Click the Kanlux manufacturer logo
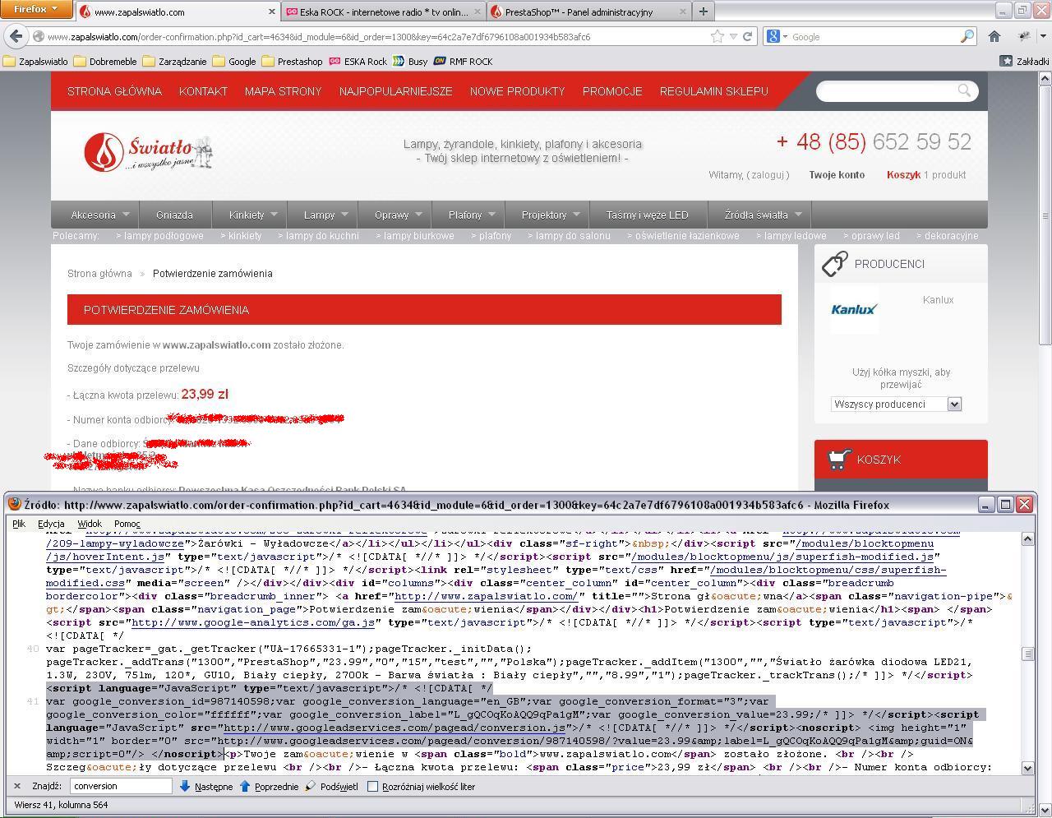The height and width of the screenshot is (818, 1052). (854, 309)
